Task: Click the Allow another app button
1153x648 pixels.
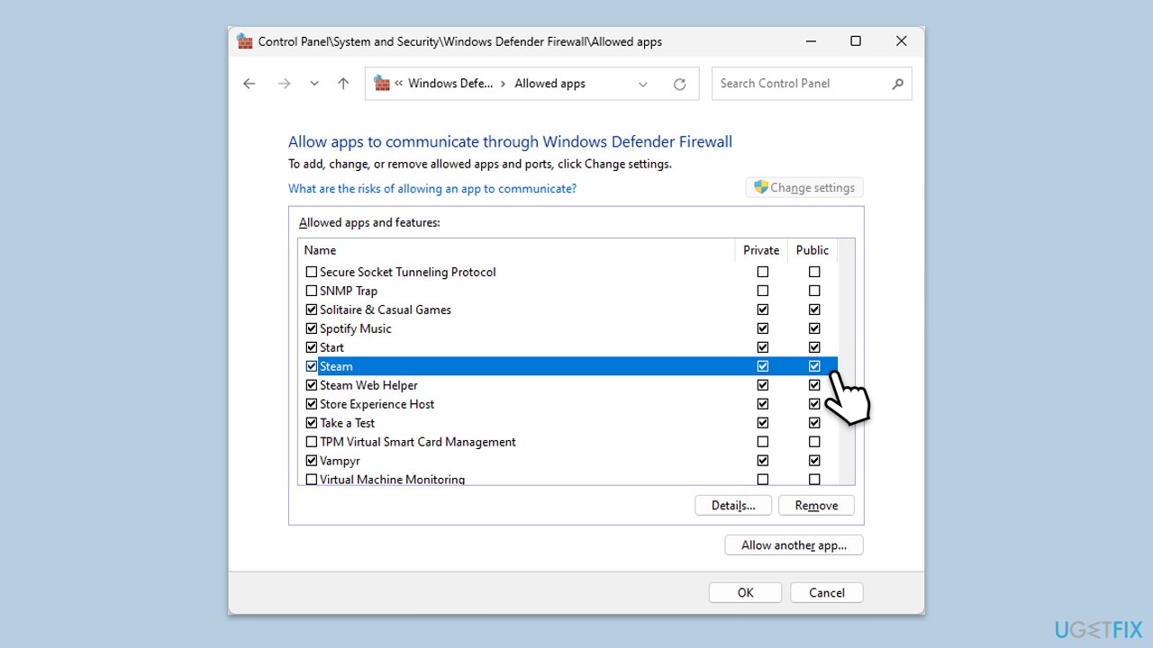Action: [794, 545]
